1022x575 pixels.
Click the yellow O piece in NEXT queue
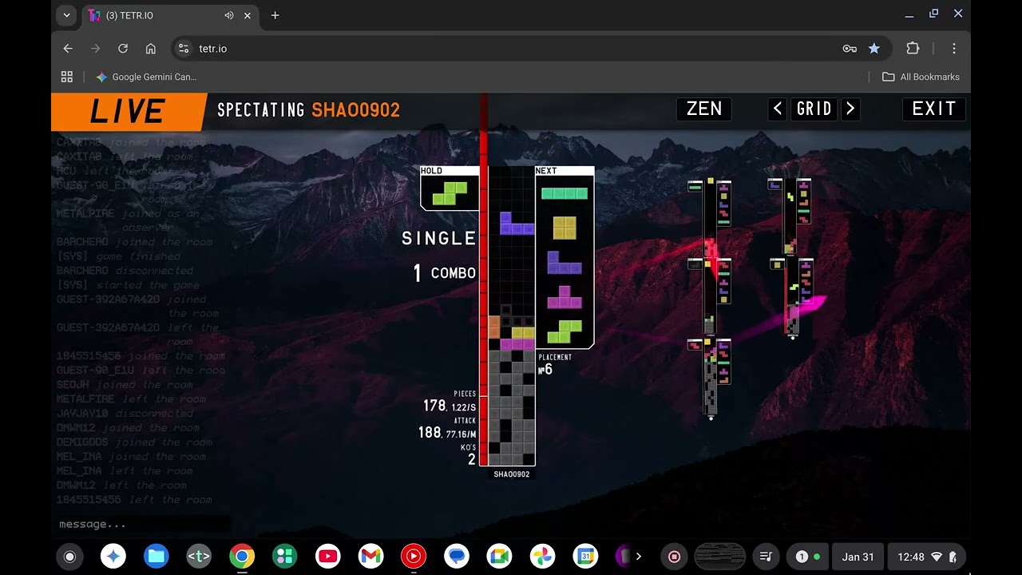pos(564,228)
